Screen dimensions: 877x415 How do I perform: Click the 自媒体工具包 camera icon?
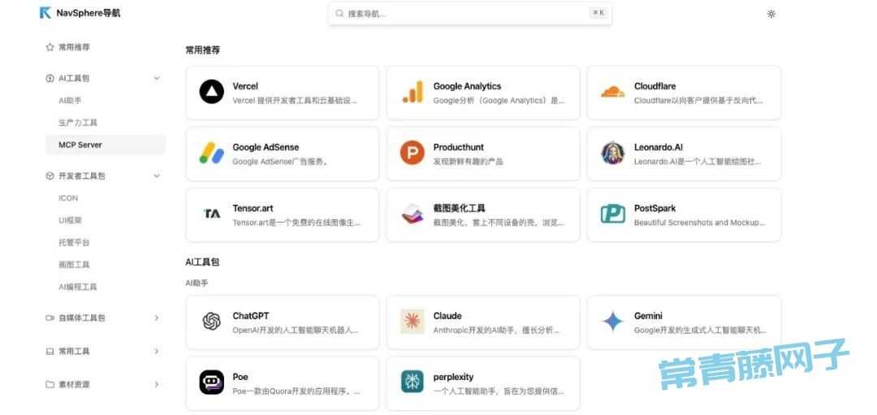(50, 318)
